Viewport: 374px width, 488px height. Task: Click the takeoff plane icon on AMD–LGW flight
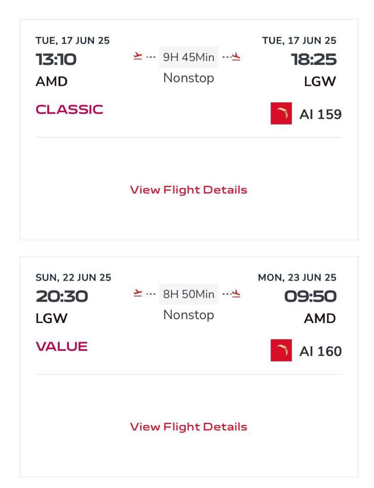tap(138, 57)
